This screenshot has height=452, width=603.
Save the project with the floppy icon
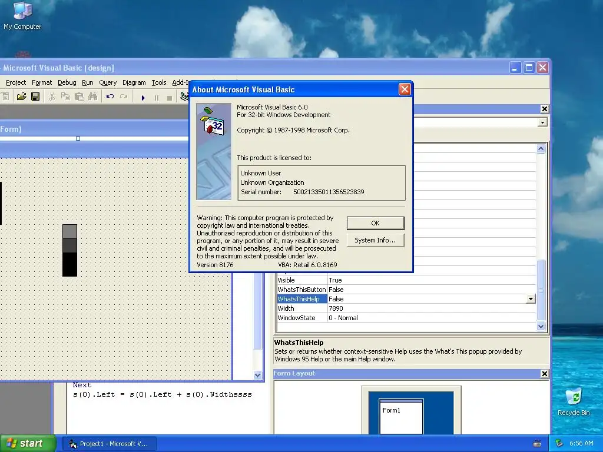click(x=35, y=97)
